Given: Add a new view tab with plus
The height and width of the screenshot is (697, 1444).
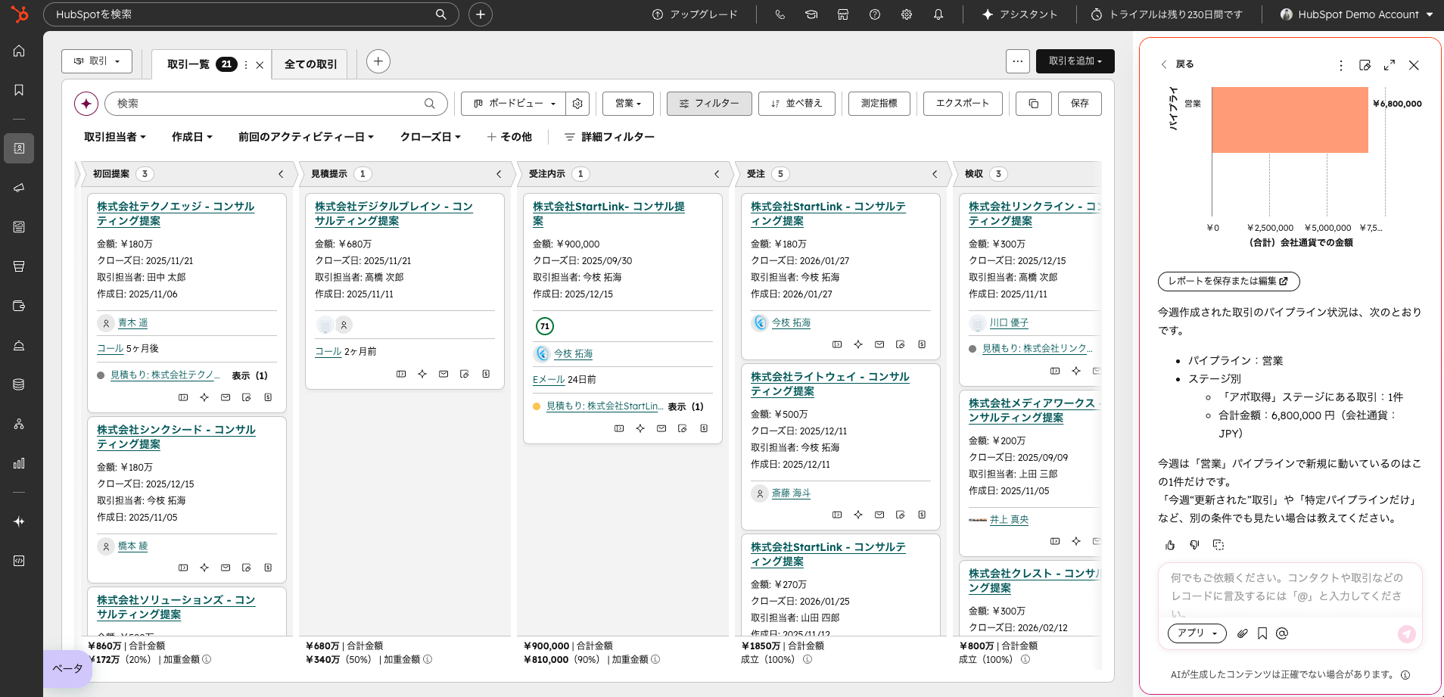Looking at the screenshot, I should [378, 61].
